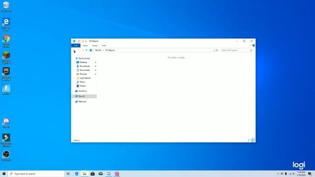Expand the ribbon with the chevron
This screenshot has width=315, height=177.
click(250, 46)
